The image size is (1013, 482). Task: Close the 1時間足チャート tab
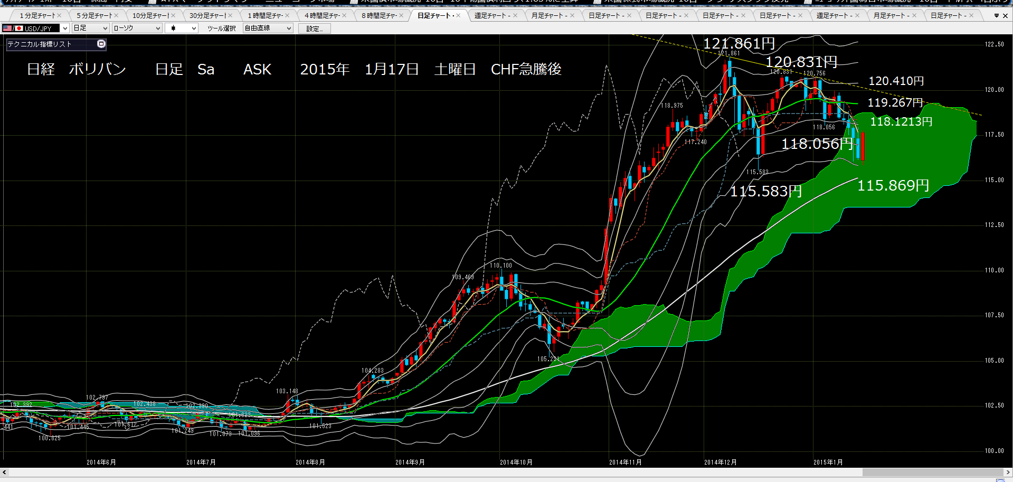(x=287, y=16)
